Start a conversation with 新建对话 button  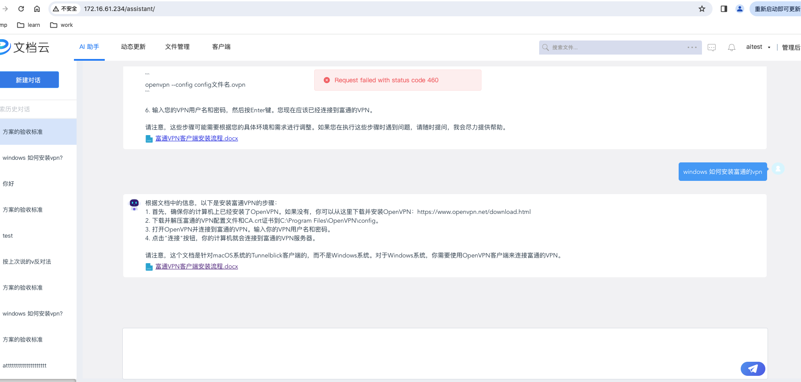click(x=28, y=80)
